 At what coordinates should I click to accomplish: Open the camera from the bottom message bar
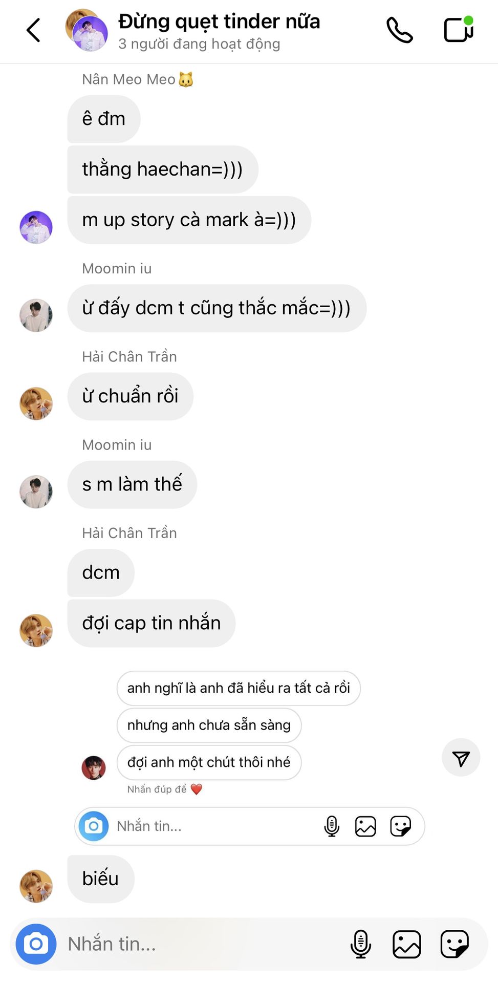[x=36, y=944]
